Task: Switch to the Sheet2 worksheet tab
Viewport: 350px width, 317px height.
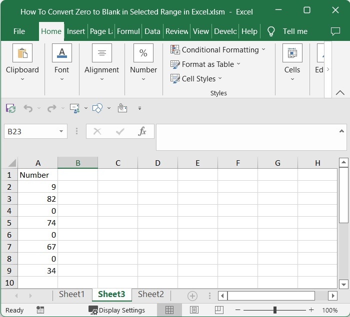Action: (150, 295)
